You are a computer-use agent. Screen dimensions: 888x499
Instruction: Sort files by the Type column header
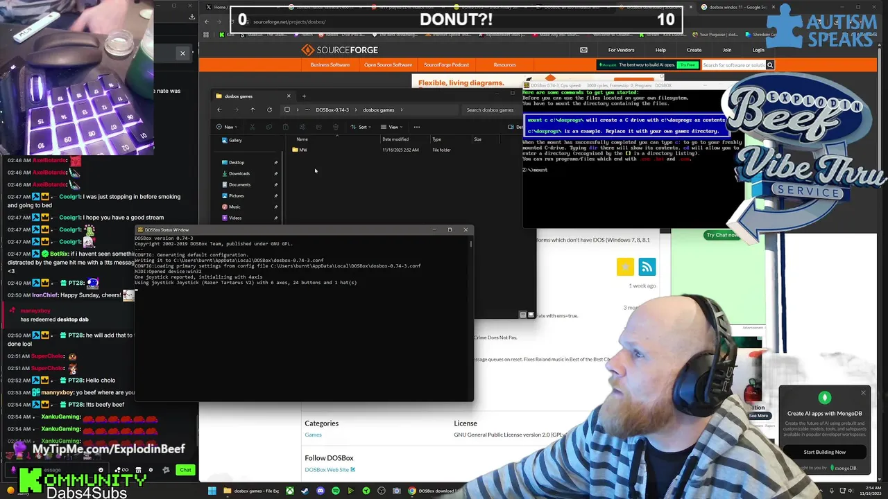click(x=436, y=139)
